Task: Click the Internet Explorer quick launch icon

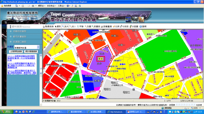Action: click(x=34, y=112)
